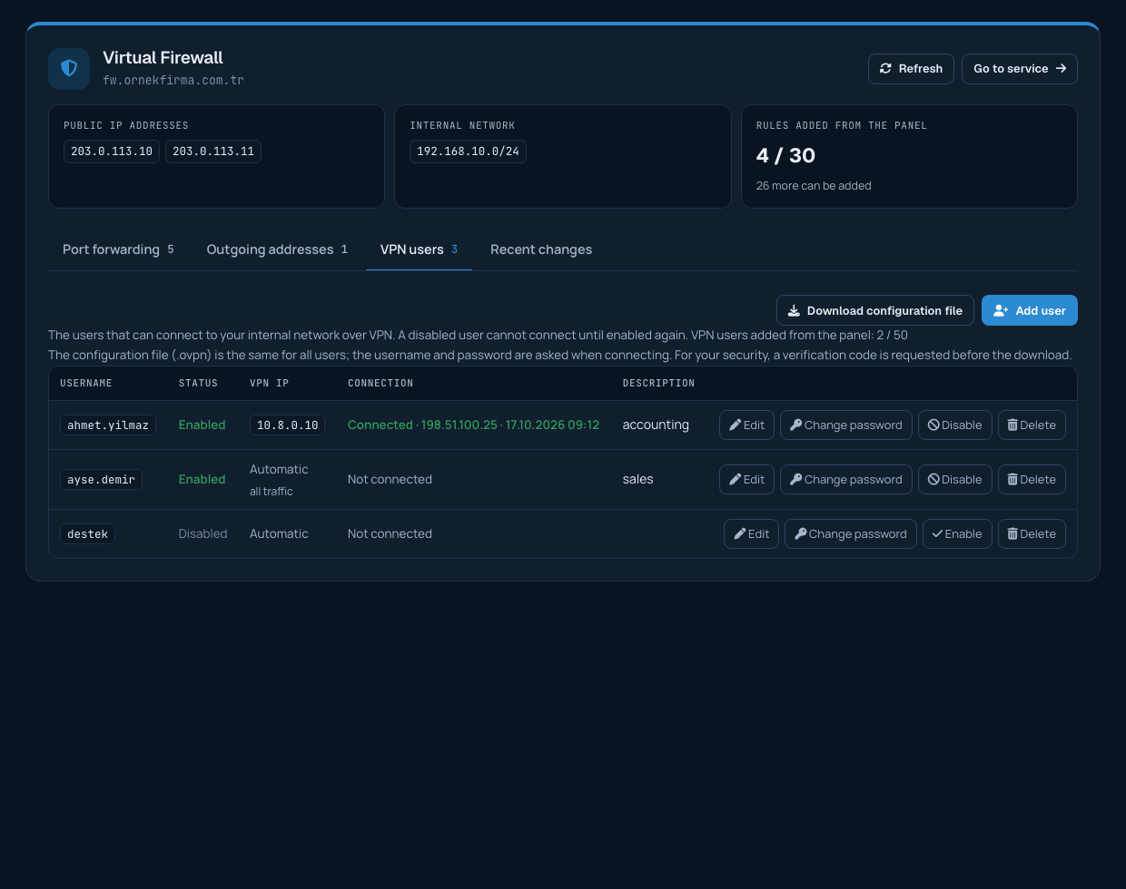The width and height of the screenshot is (1126, 889).
Task: Click internal network 192.168.10.0/24
Action: [x=468, y=151]
